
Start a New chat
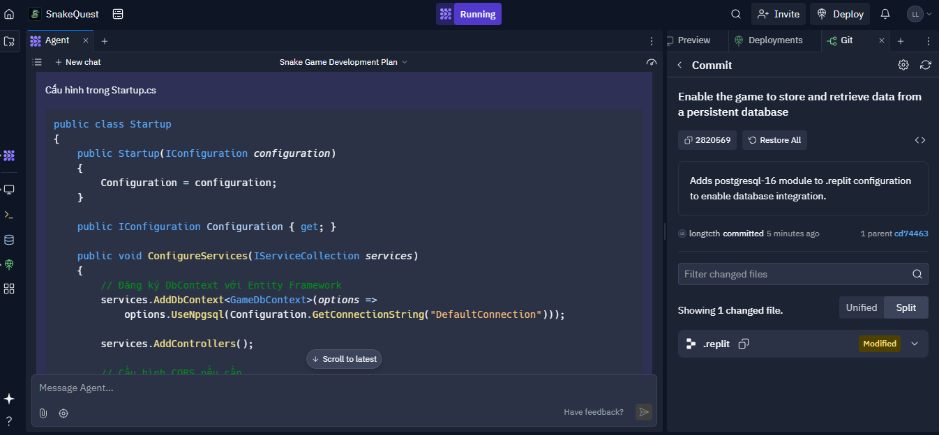pyautogui.click(x=78, y=62)
